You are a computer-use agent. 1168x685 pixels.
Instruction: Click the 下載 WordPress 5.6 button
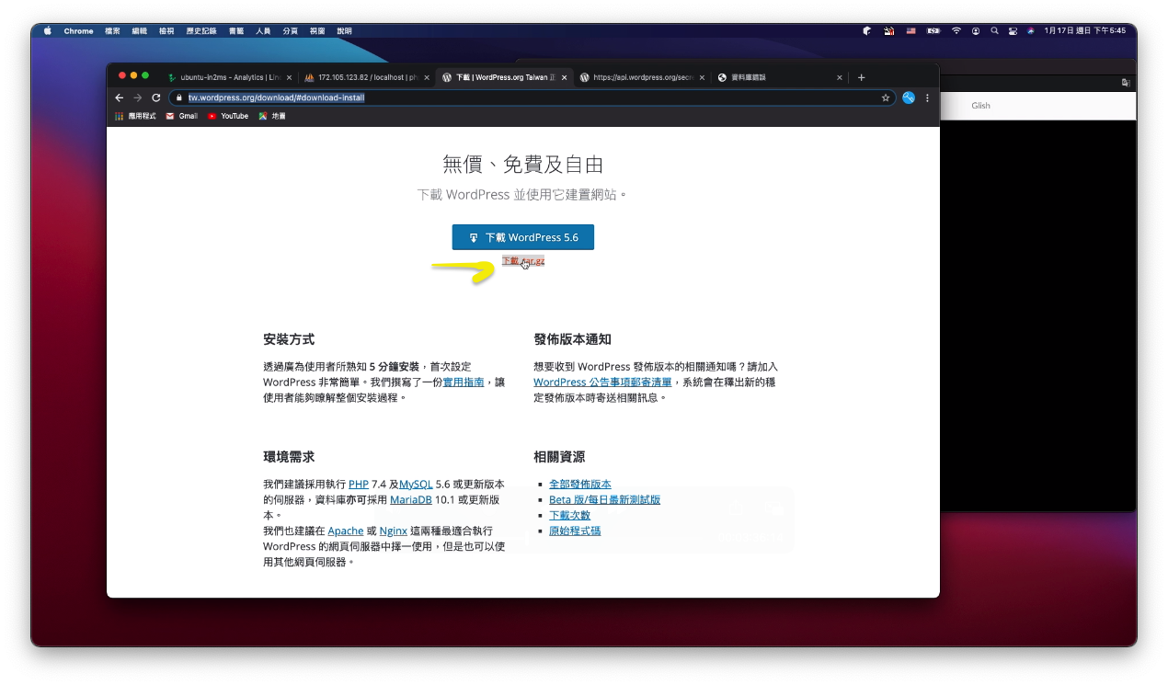(x=523, y=237)
